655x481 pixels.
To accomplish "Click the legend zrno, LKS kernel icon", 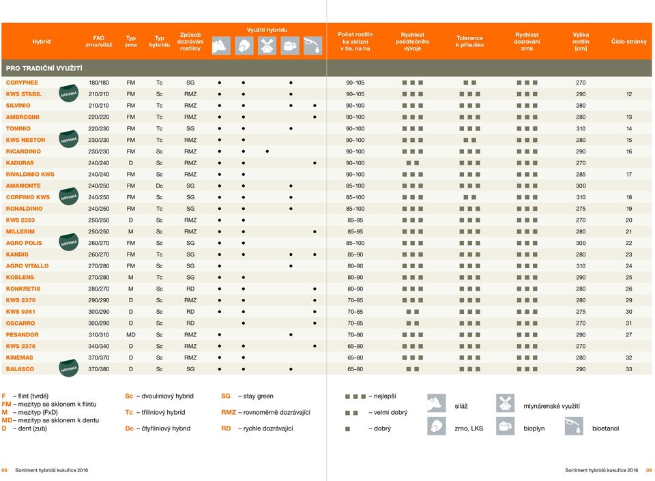I will 437,426.
